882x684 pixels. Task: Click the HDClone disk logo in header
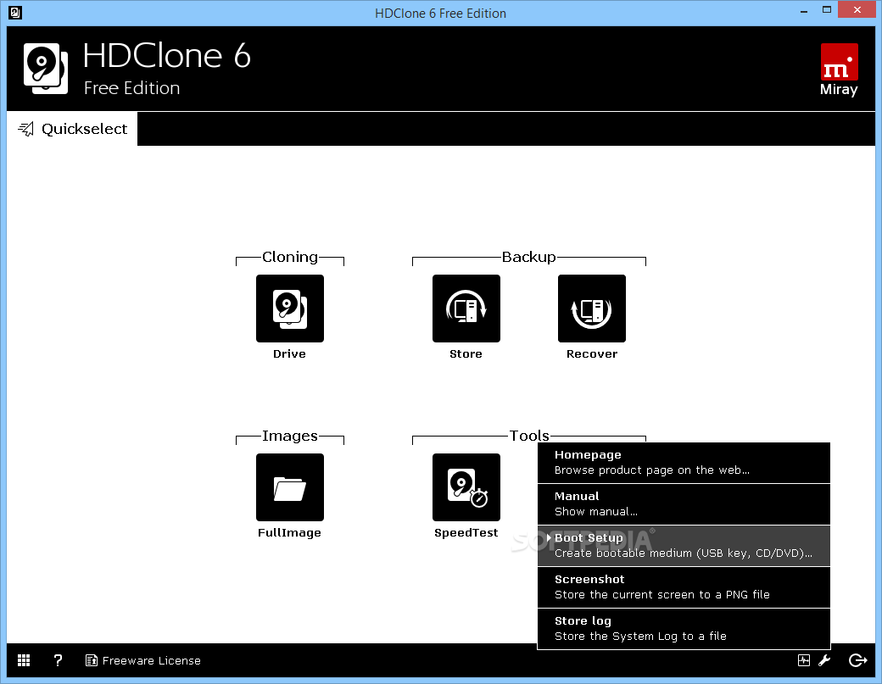point(46,69)
